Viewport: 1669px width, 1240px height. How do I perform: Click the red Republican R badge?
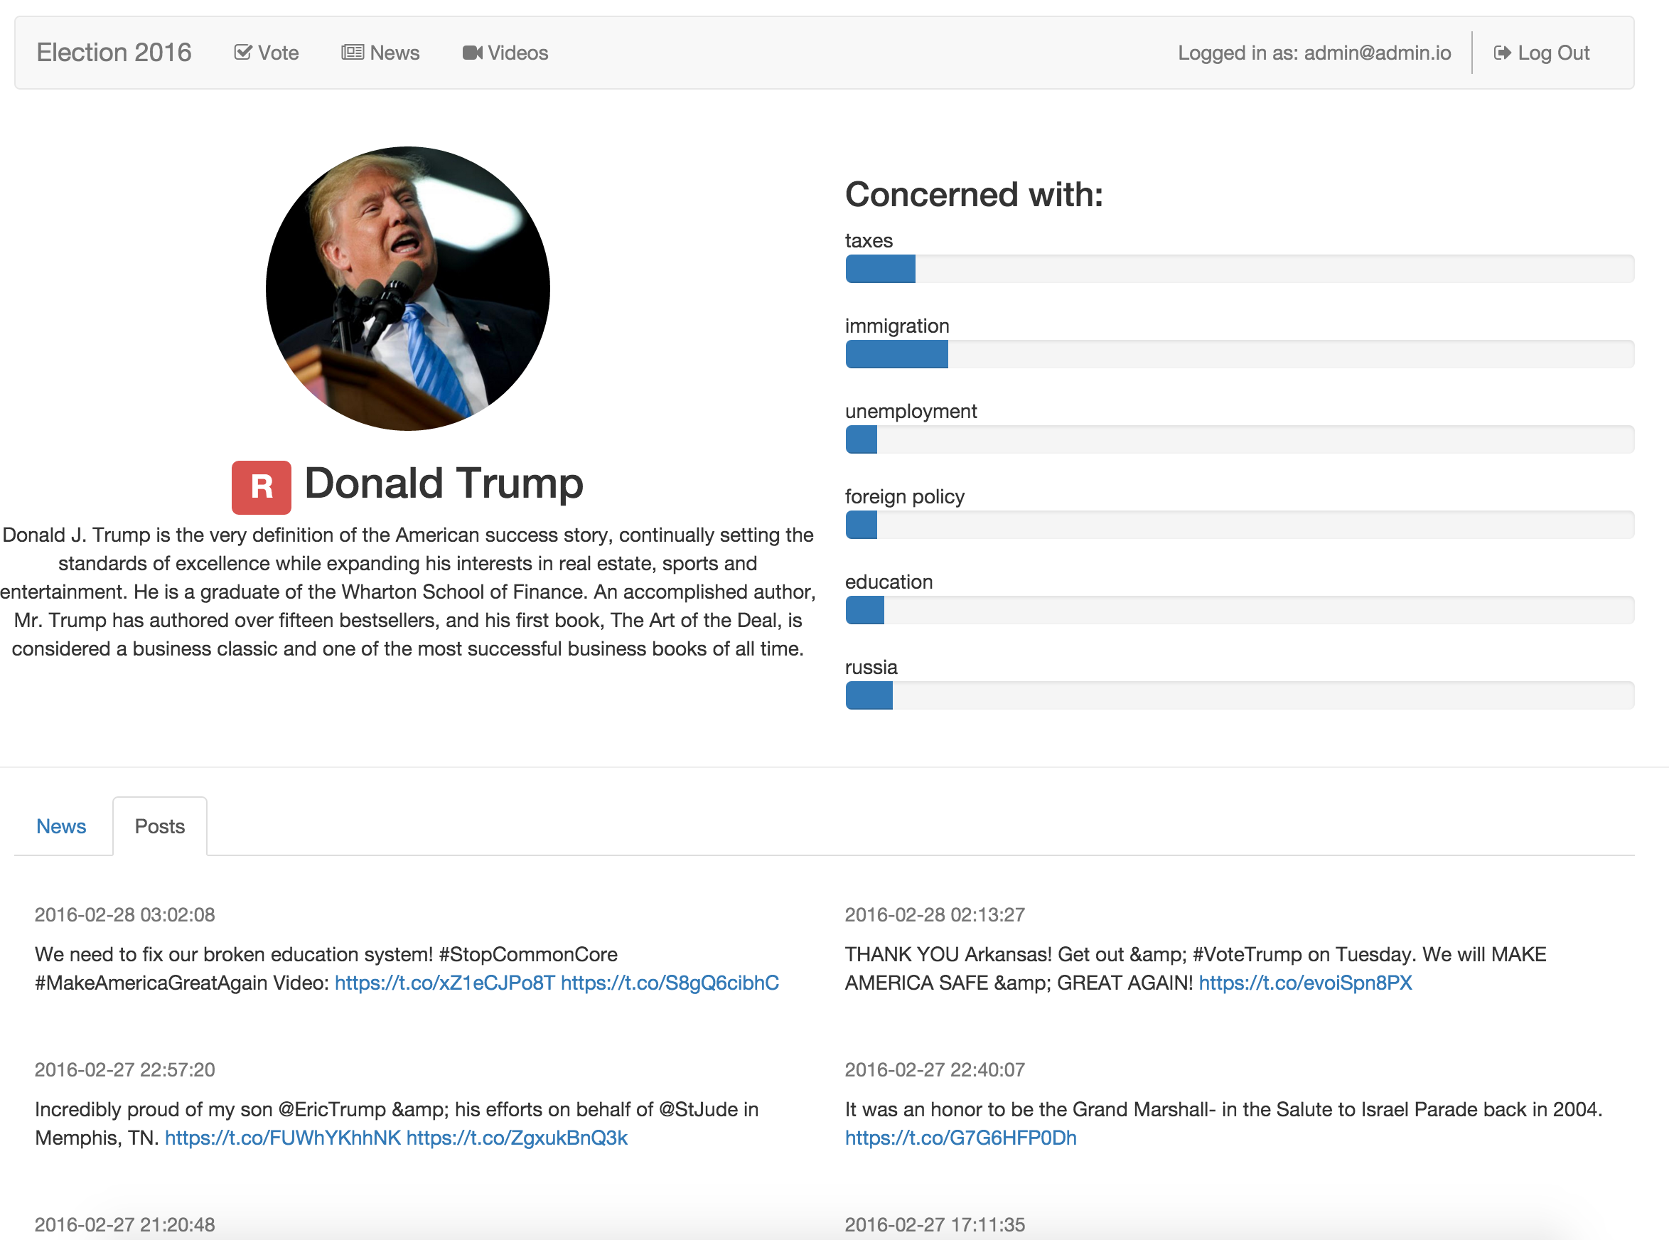click(261, 487)
